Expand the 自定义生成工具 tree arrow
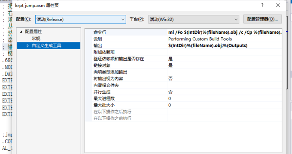 [x=27, y=46]
